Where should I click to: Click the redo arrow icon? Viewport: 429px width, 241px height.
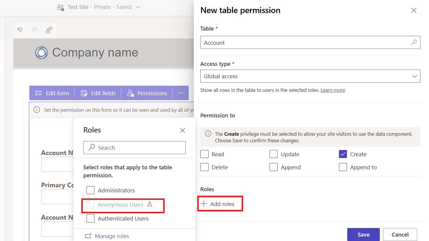tap(34, 30)
